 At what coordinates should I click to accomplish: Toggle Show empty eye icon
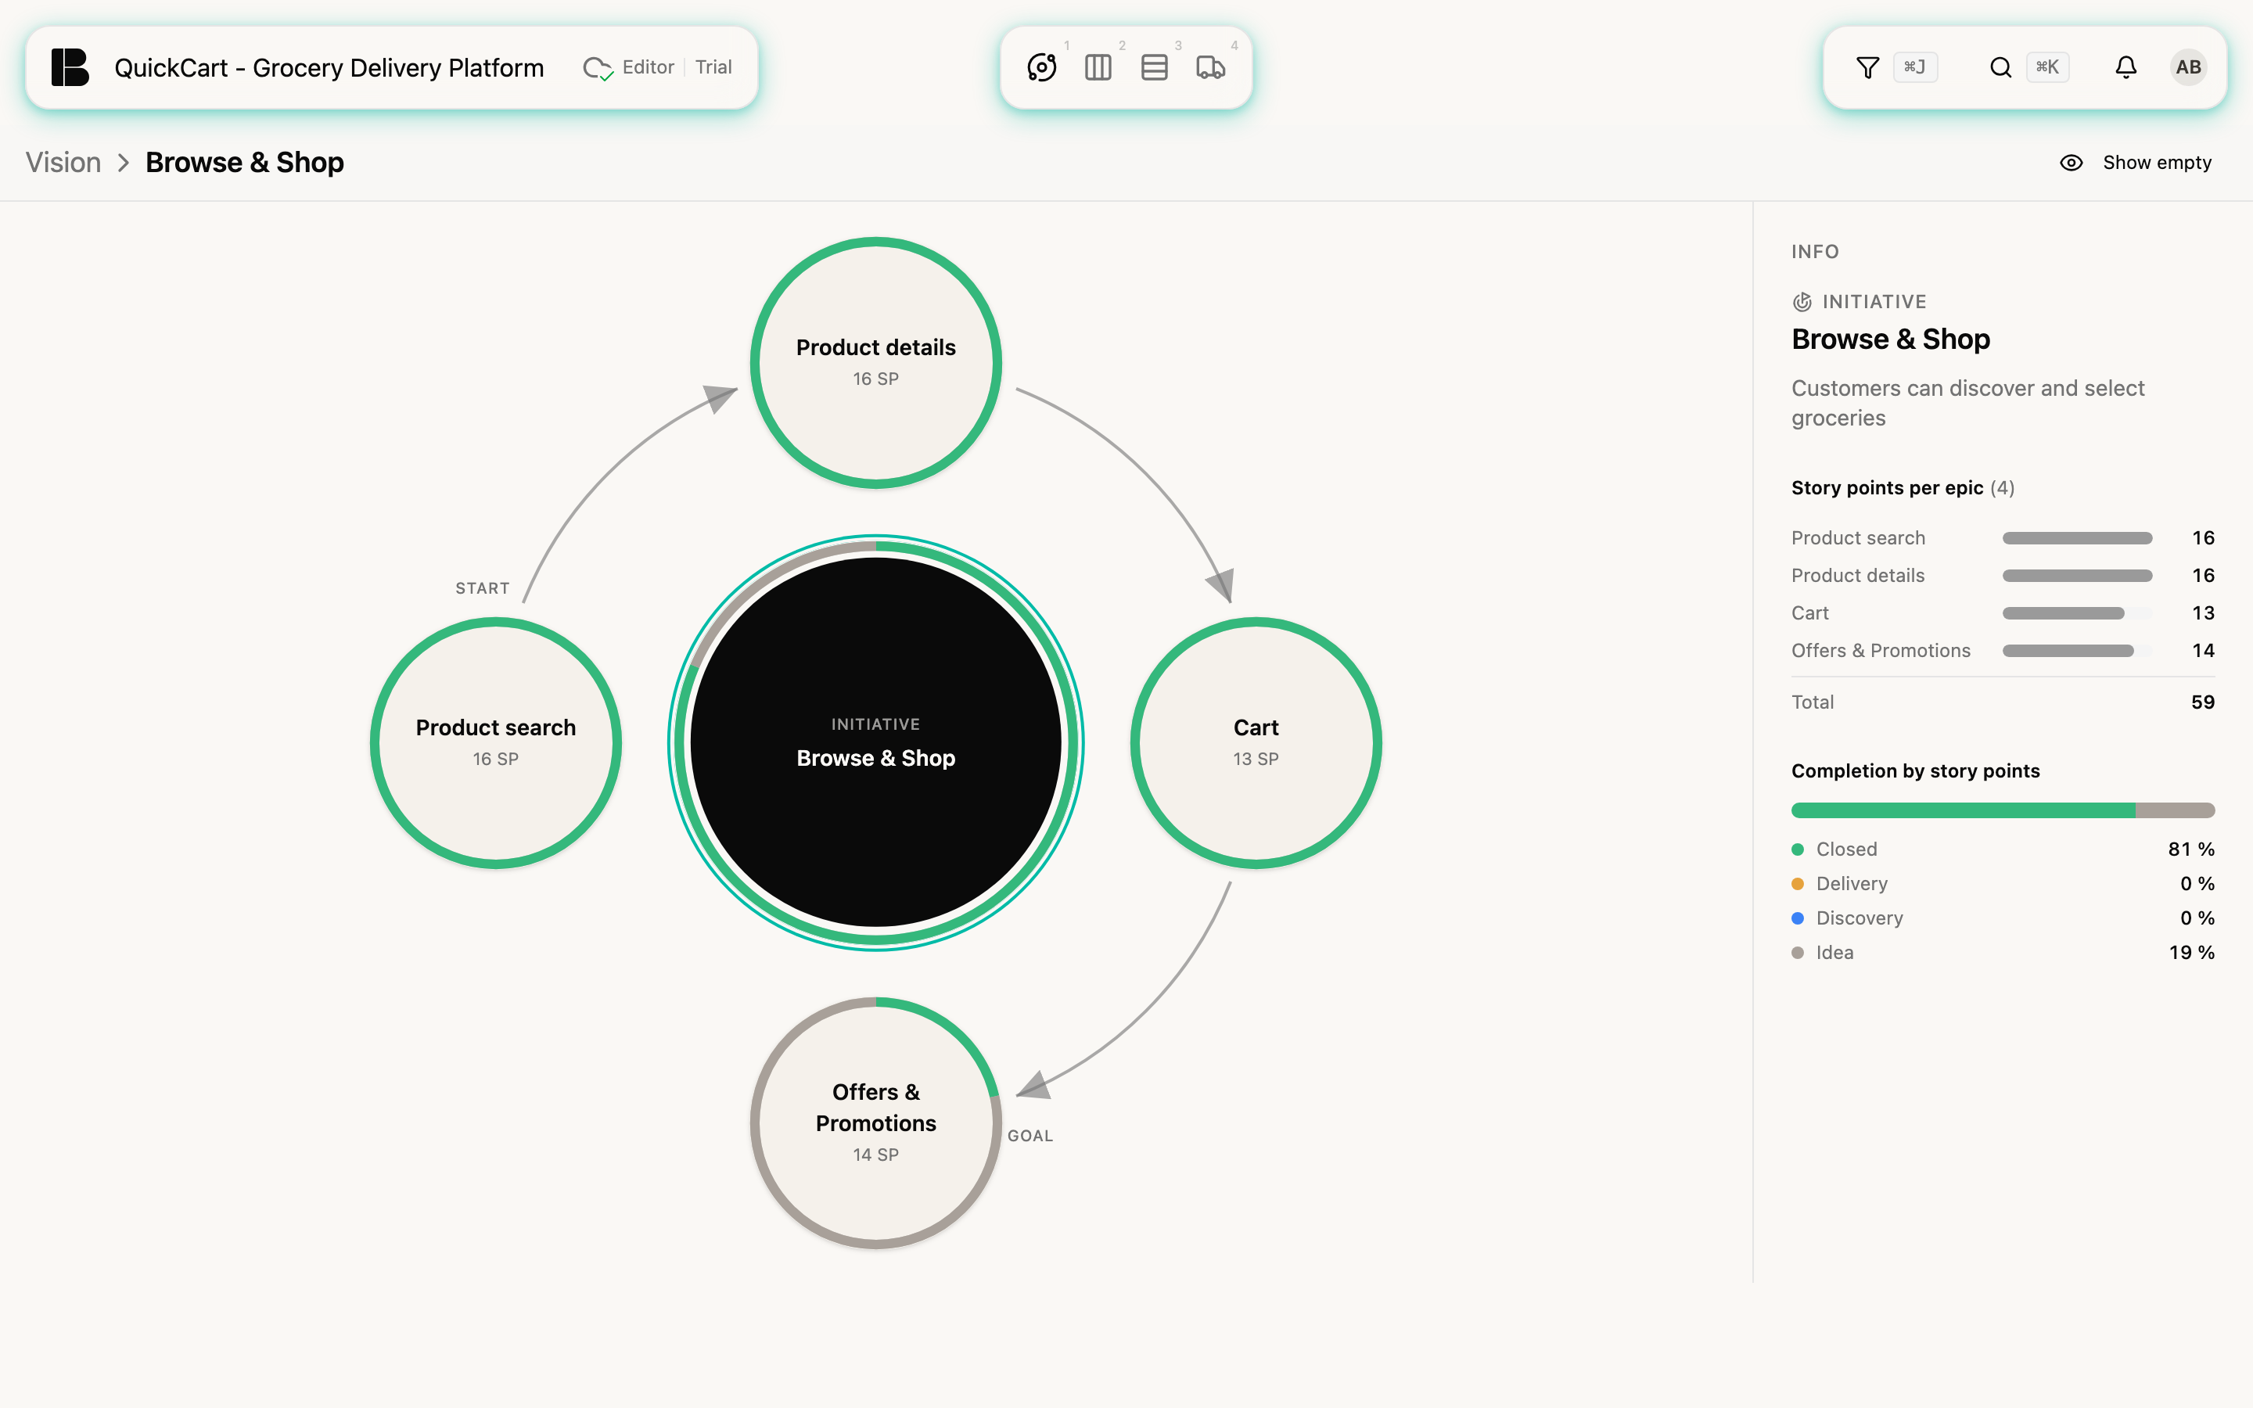[x=2071, y=163]
